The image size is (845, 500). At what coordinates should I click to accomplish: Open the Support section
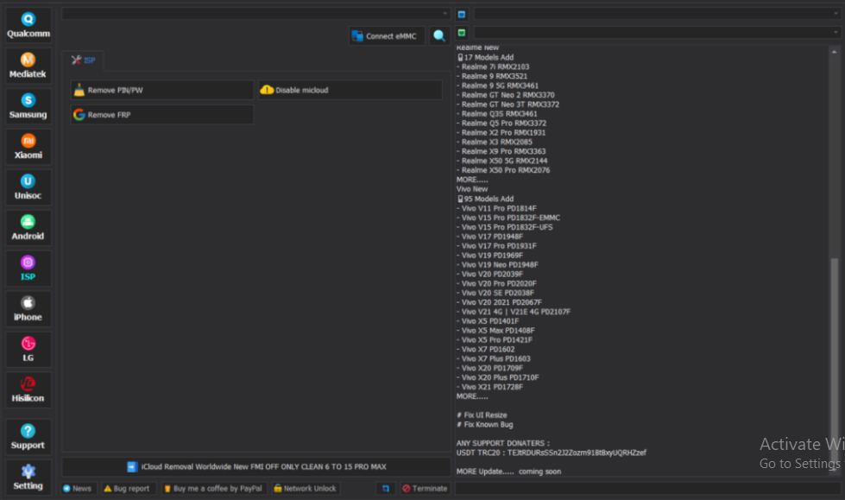(28, 436)
